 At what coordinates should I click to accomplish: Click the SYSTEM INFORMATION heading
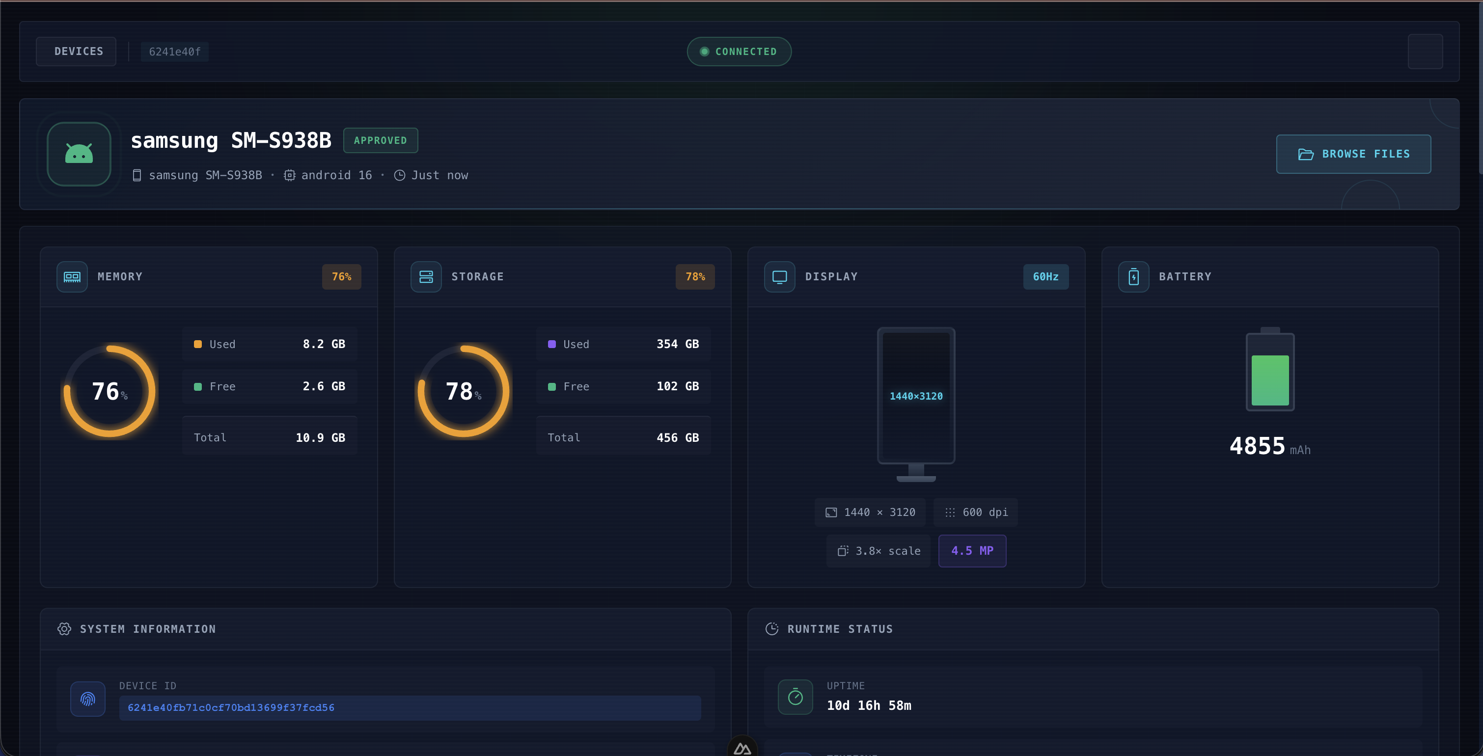148,629
